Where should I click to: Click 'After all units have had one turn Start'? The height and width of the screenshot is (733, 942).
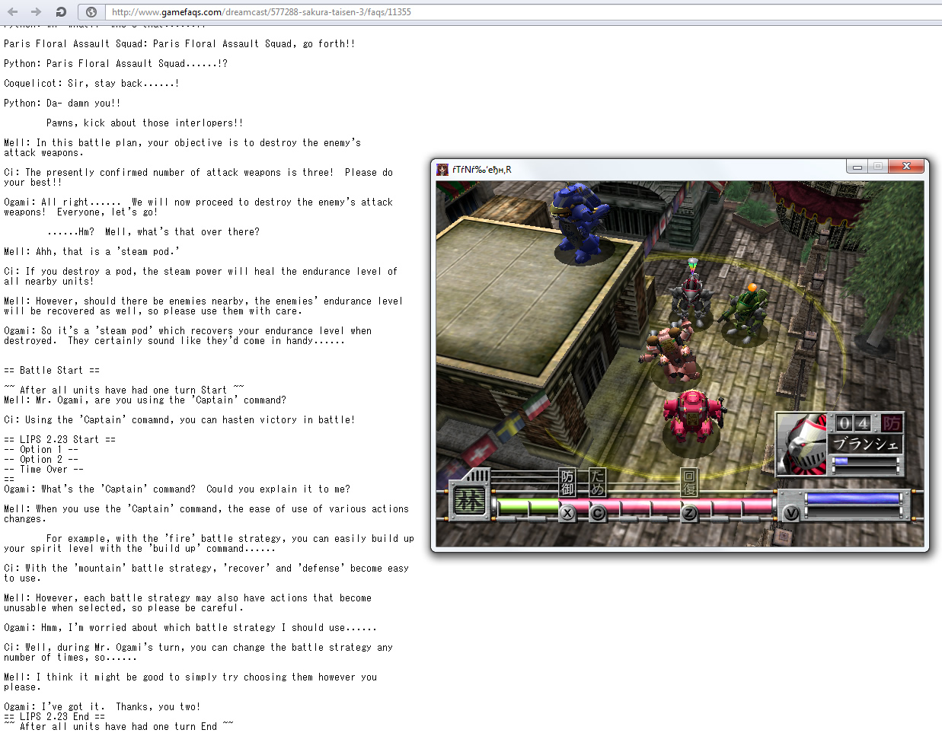click(x=124, y=390)
